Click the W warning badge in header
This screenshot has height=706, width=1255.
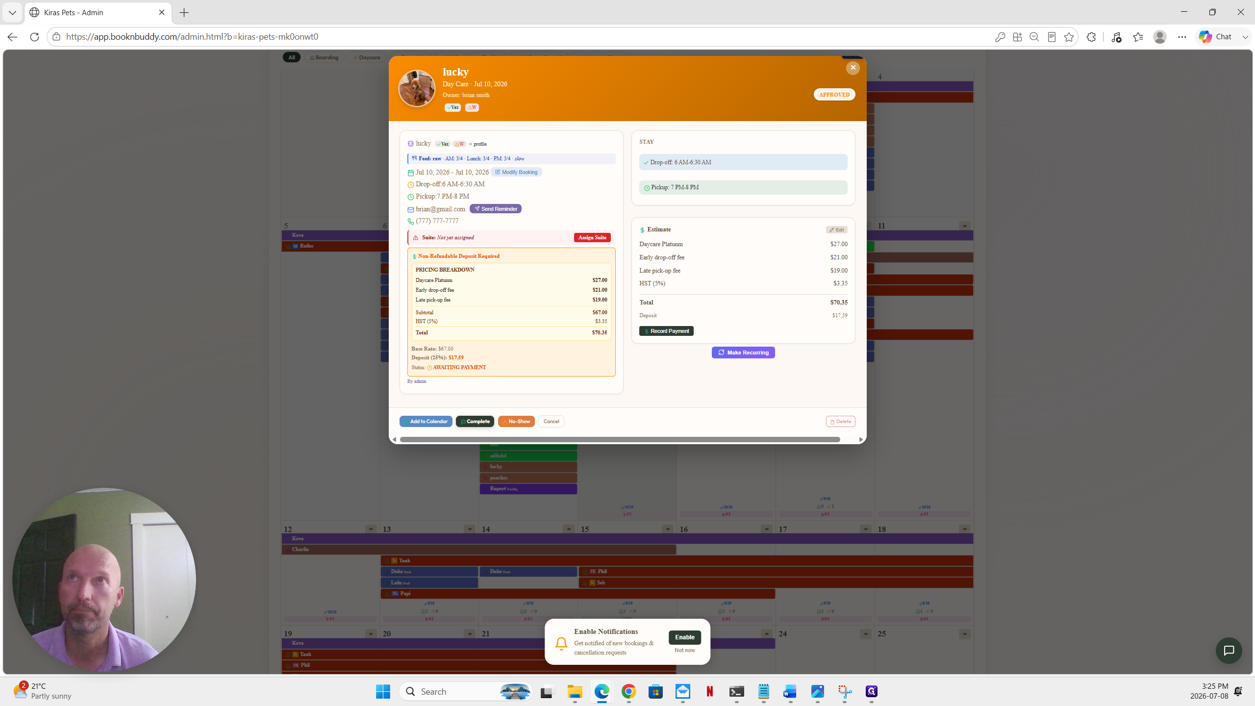472,107
